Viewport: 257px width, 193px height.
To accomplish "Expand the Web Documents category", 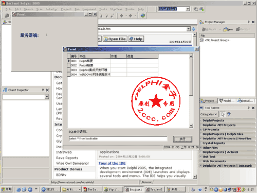I will [201, 161].
